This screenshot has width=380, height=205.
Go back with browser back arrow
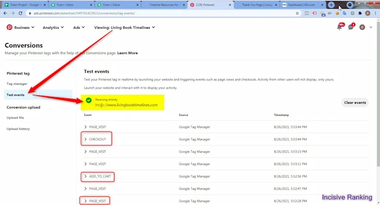pyautogui.click(x=5, y=13)
